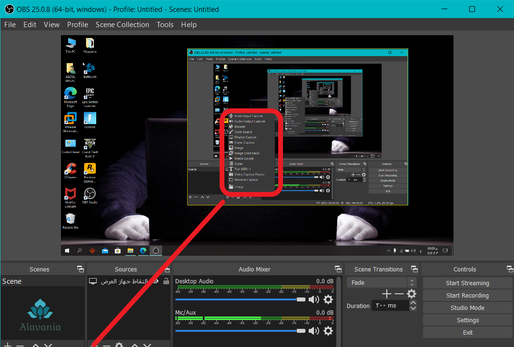The image size is (514, 347).
Task: Click the search magnifier in previewed taskbar
Action: point(80,251)
